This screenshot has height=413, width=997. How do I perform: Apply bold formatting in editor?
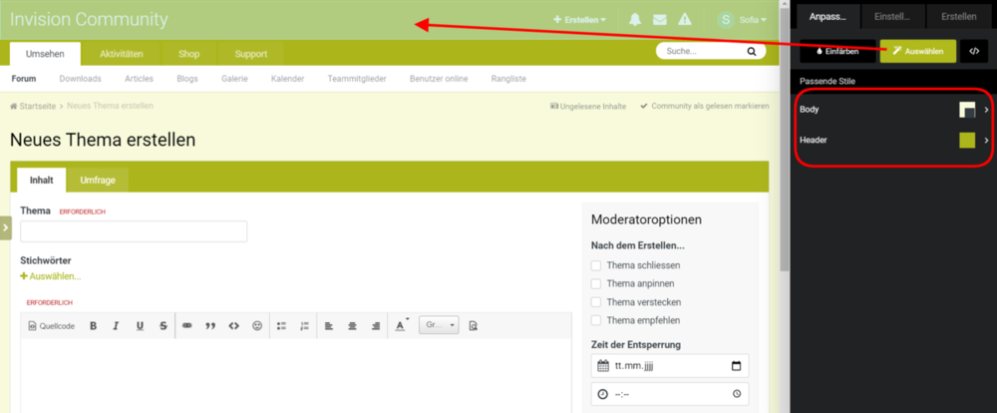click(94, 326)
